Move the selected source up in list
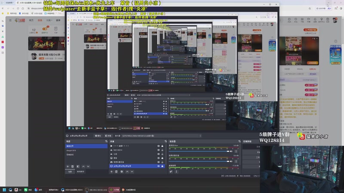Screen dimensions: 344x193 coord(127,172)
